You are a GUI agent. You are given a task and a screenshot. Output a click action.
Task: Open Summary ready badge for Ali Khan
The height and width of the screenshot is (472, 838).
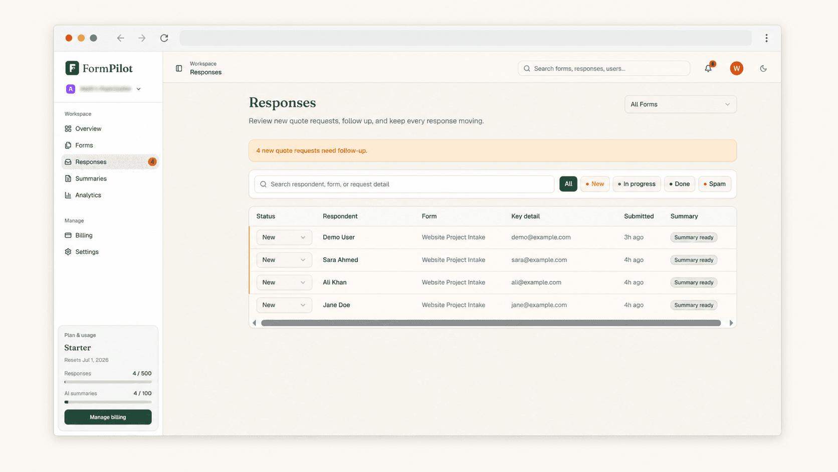pos(694,282)
